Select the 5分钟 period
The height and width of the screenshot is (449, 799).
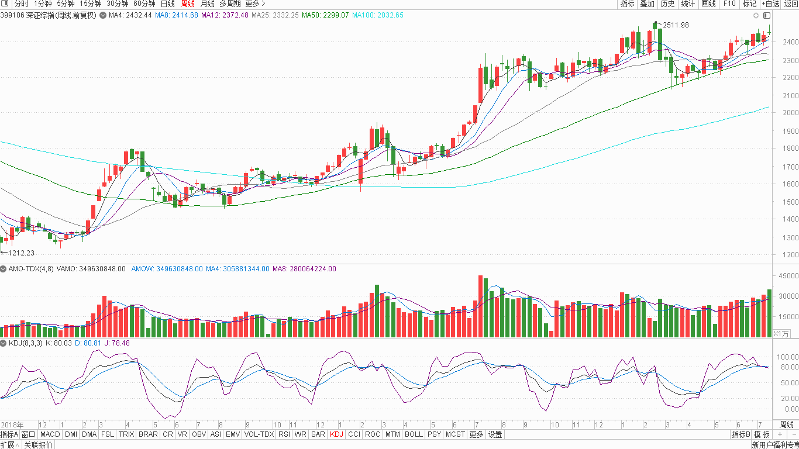(x=66, y=4)
